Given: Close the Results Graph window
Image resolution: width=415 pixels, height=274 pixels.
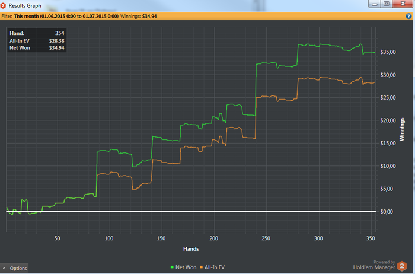Looking at the screenshot, I should [x=403, y=4].
